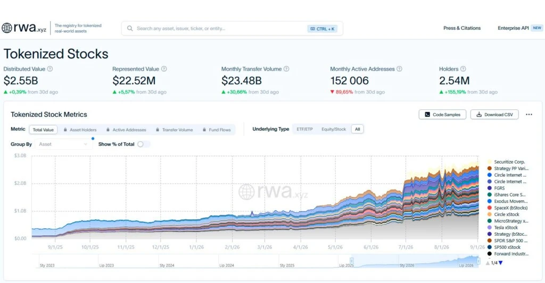Click info icon next to Monthly Active Addresses

click(399, 69)
